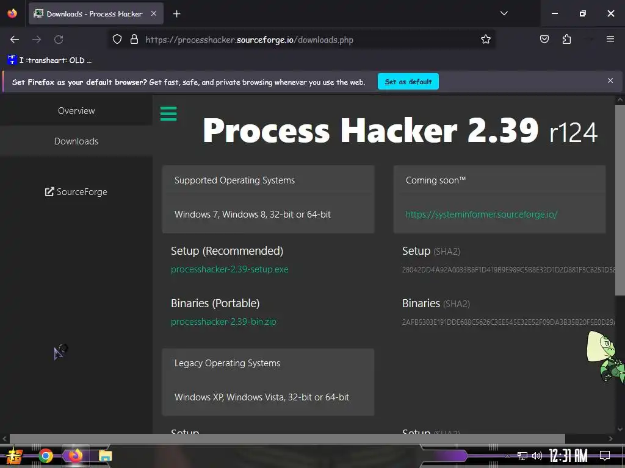Click the volume speaker icon in tray
Image resolution: width=625 pixels, height=468 pixels.
(x=537, y=456)
